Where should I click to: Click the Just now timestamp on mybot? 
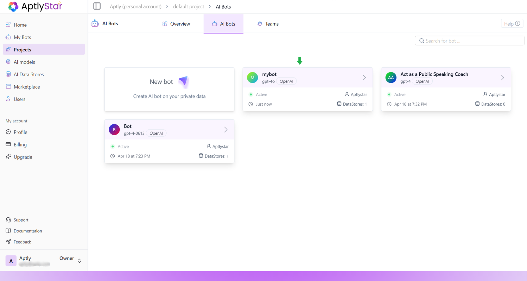point(263,104)
